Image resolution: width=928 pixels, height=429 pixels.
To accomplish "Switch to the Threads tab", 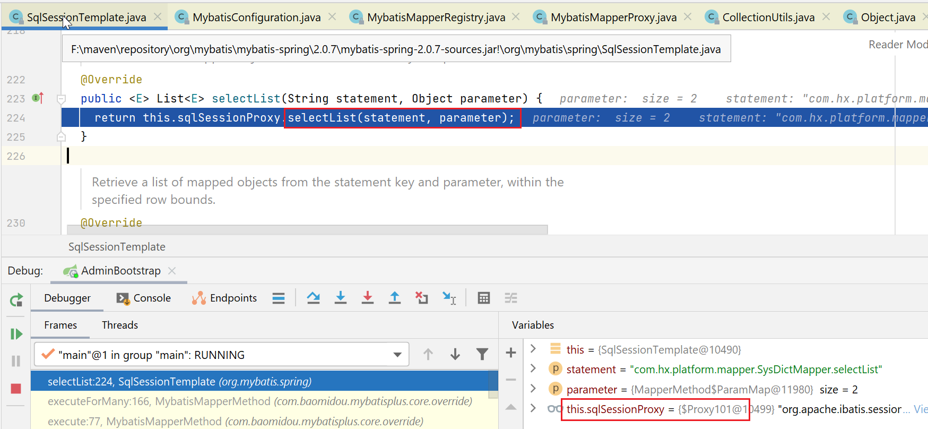I will (x=119, y=325).
